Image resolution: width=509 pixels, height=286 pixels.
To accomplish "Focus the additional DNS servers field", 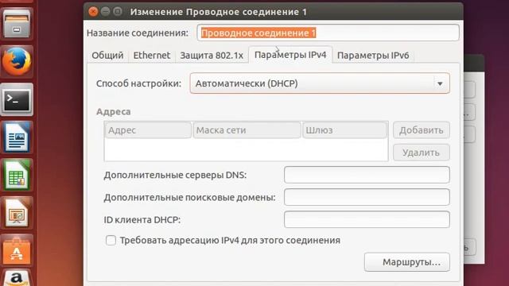I will [367, 175].
